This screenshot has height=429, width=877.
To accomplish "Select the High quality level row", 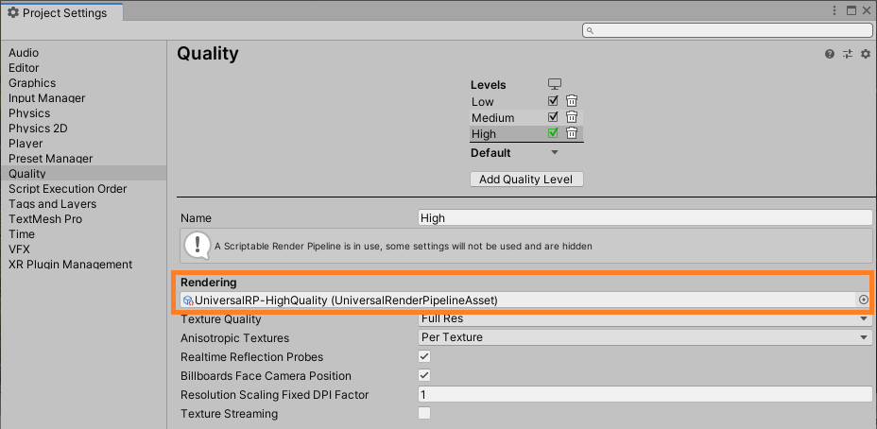I will (x=526, y=133).
